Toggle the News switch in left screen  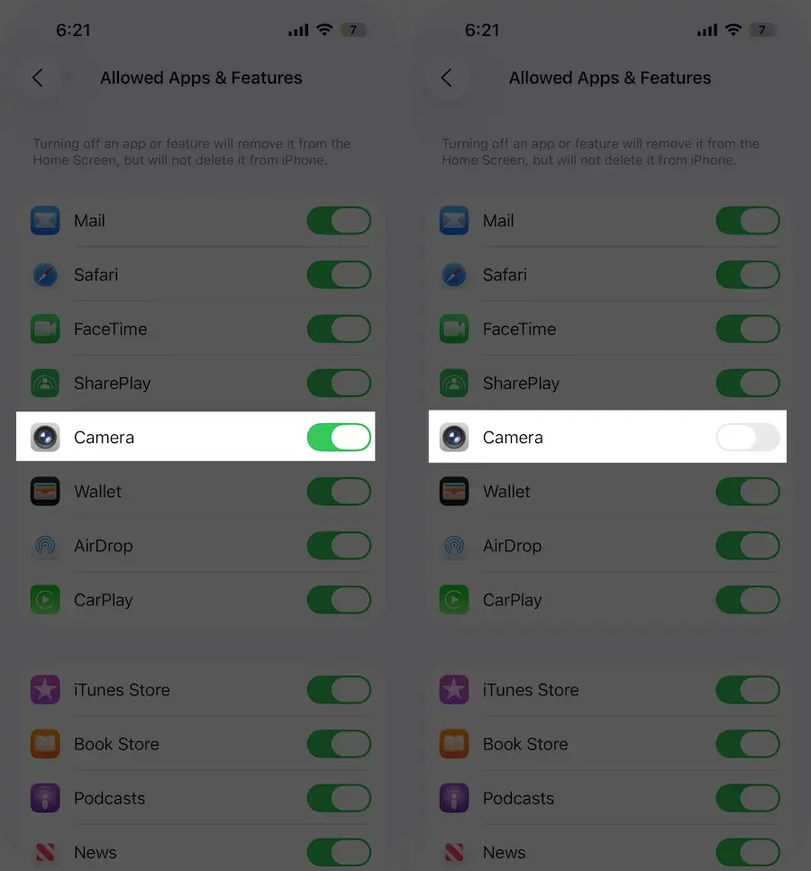(x=339, y=852)
